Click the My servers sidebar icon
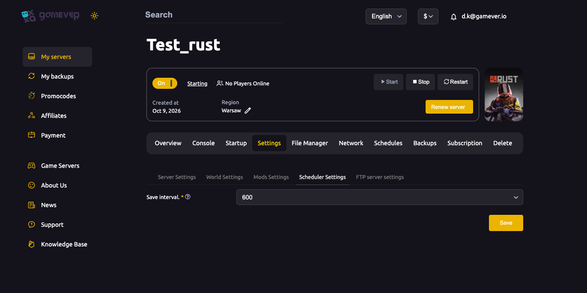This screenshot has height=293, width=587. pyautogui.click(x=31, y=57)
